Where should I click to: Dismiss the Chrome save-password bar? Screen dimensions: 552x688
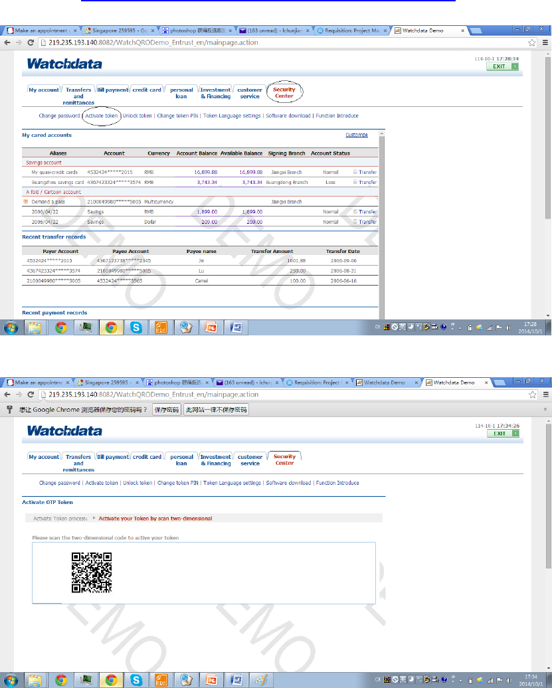(545, 409)
